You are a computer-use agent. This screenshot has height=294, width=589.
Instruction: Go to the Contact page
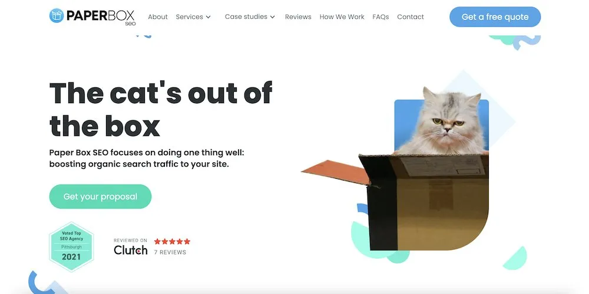[411, 17]
